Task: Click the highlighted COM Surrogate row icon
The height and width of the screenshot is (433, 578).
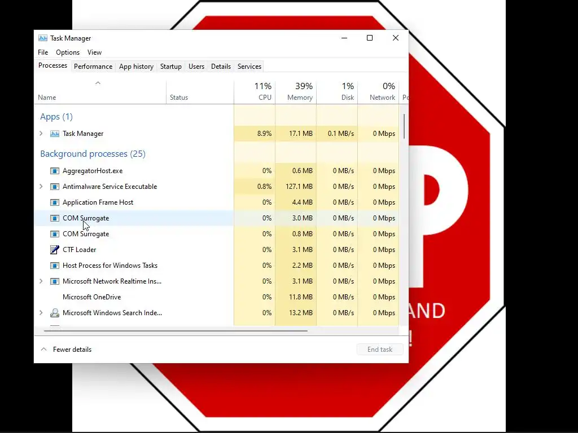Action: point(55,218)
